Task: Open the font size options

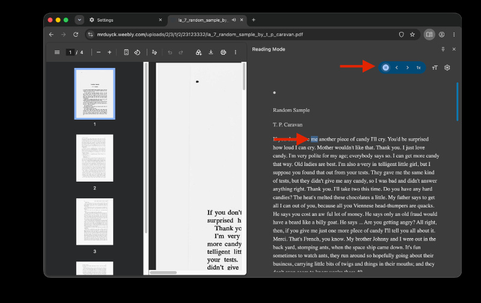Action: click(x=435, y=68)
